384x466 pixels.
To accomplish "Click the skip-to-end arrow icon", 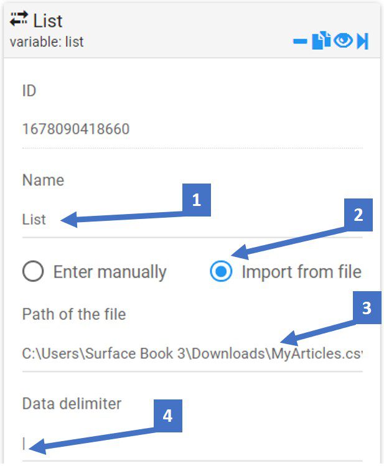I will [x=363, y=40].
